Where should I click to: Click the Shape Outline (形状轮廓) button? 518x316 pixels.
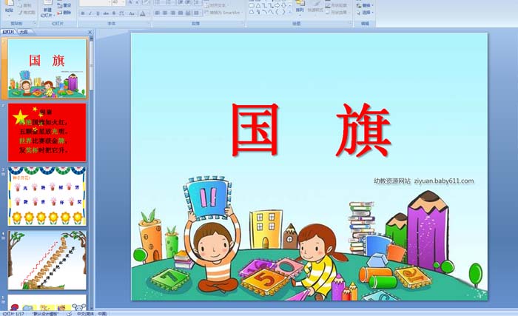(x=336, y=5)
